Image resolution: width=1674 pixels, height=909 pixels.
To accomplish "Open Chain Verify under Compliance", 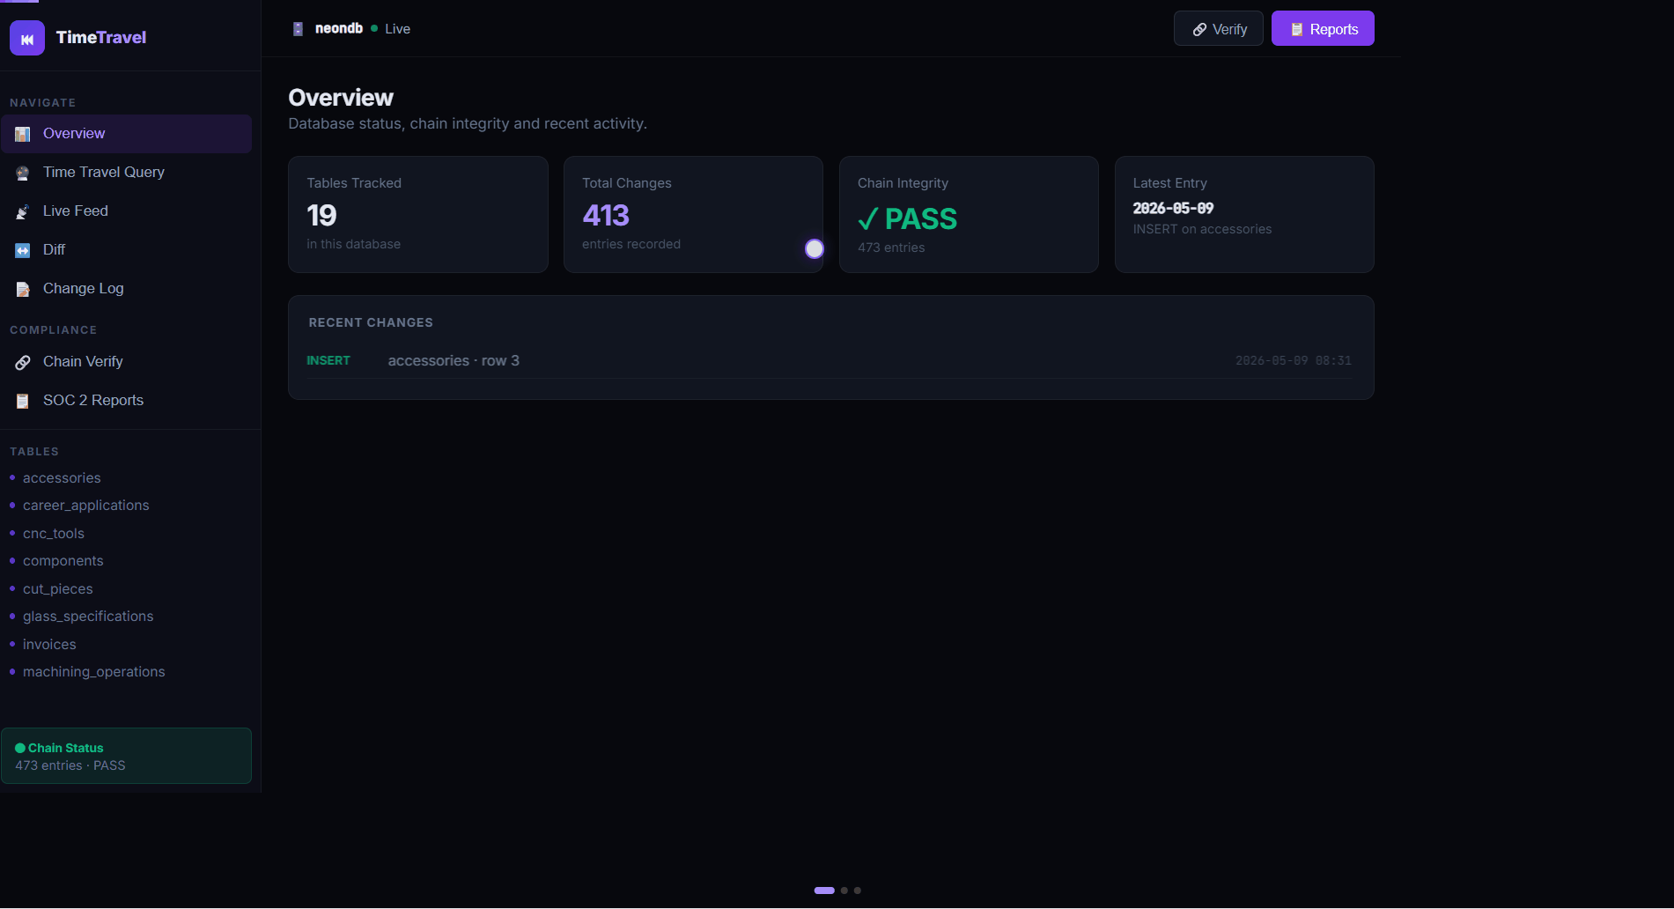I will (126, 362).
